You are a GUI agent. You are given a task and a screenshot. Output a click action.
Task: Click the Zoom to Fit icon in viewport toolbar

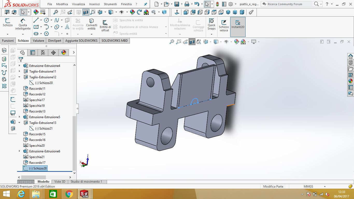coord(172,42)
